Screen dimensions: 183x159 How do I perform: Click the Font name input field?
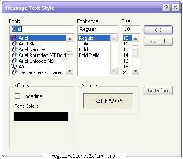pos(42,29)
